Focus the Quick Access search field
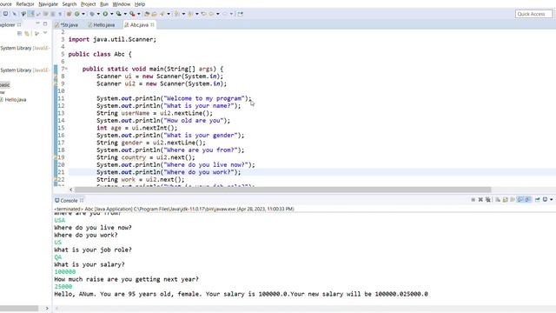 pos(533,14)
